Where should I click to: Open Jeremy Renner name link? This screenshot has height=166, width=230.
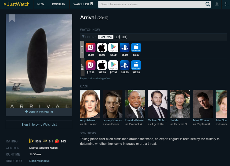point(112,120)
